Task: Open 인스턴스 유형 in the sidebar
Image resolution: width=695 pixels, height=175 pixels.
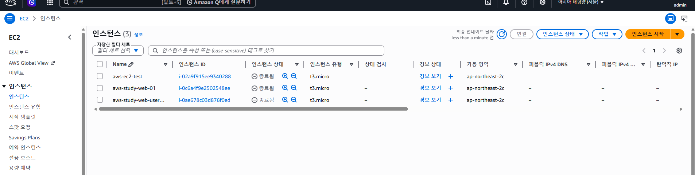Action: 25,107
